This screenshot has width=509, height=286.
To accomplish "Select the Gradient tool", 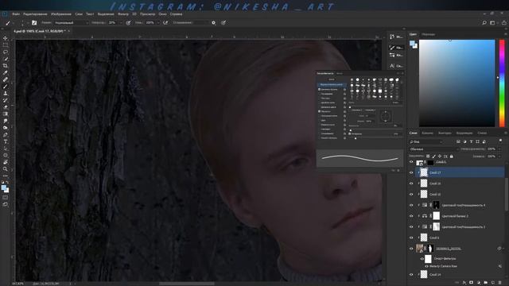I will [x=6, y=114].
